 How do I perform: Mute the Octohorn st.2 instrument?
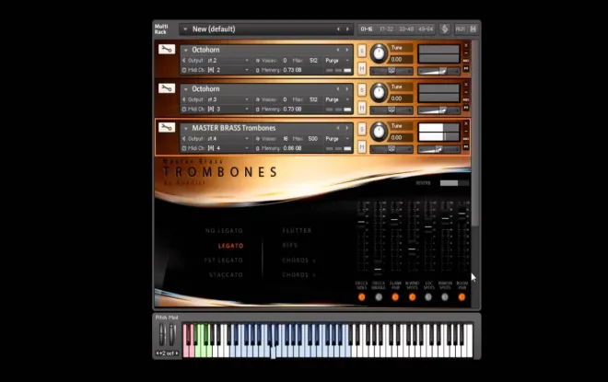(x=361, y=68)
